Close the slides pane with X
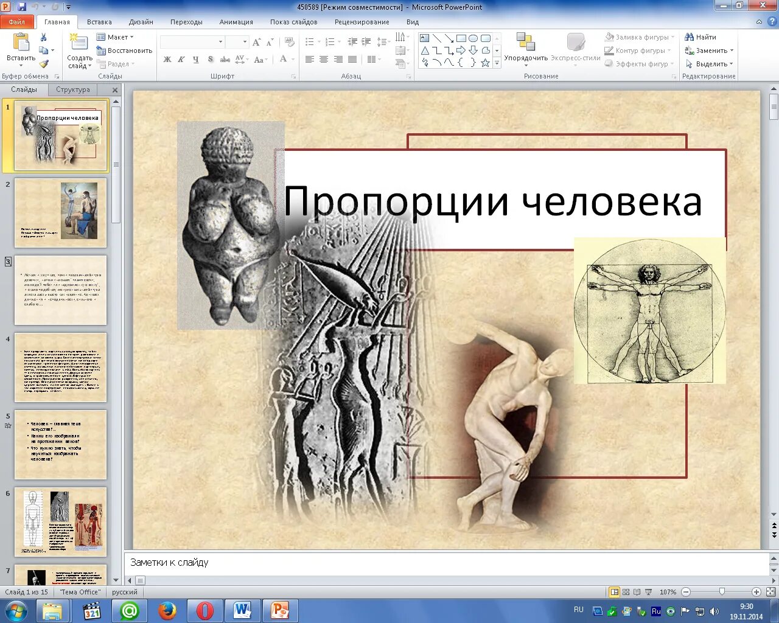 tap(114, 90)
